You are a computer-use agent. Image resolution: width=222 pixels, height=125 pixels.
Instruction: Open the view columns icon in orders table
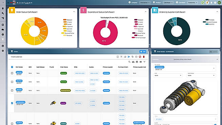click(141, 62)
